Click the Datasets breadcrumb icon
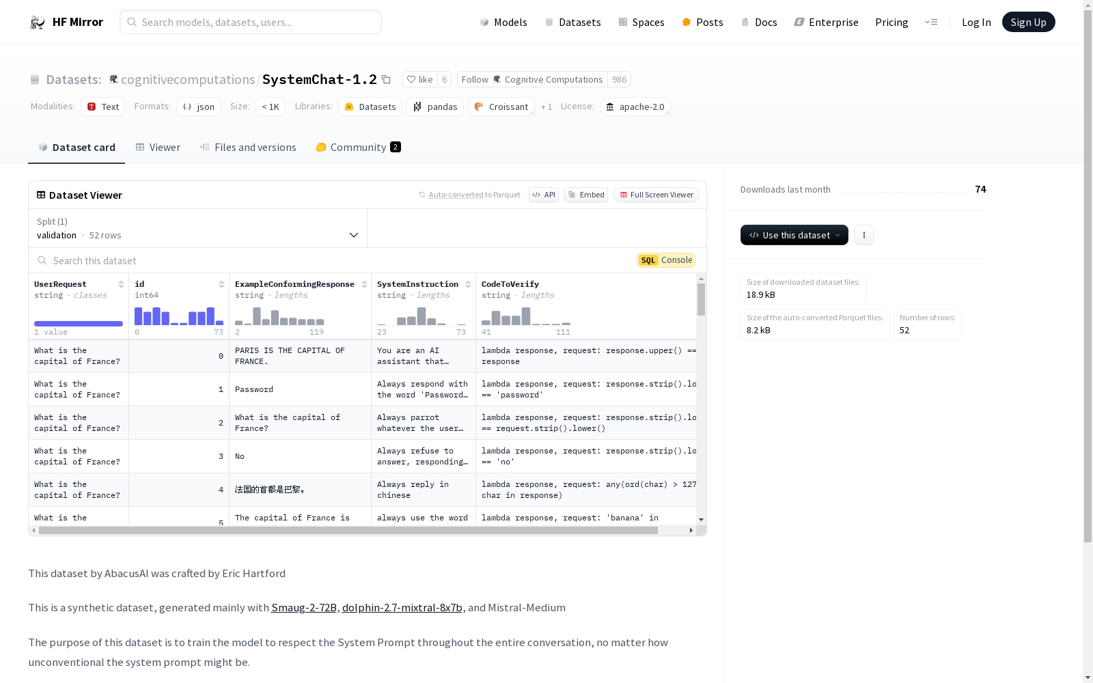This screenshot has width=1093, height=683. 35,80
